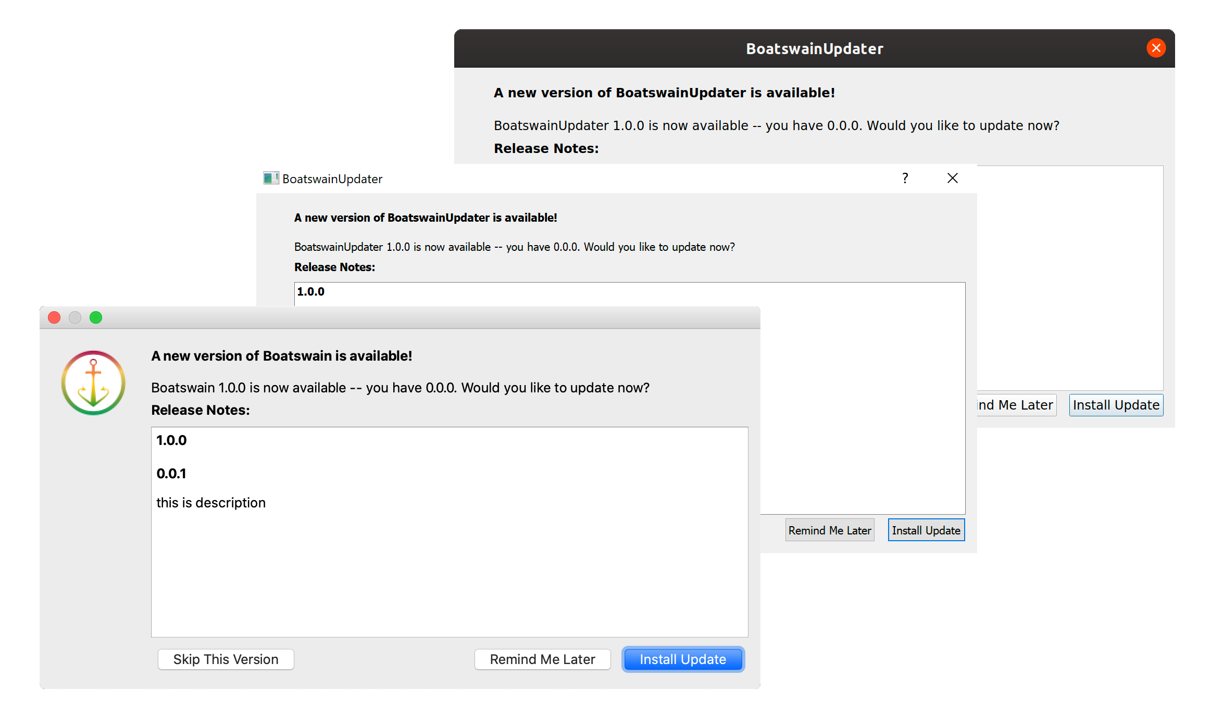Image resolution: width=1223 pixels, height=727 pixels.
Task: Close the Windows BoatswainUpdater dialog
Action: [x=952, y=178]
